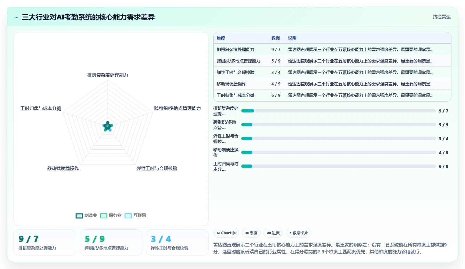This screenshot has height=269, width=465.
Task: Click radar axis label 工时归集与成本分摊
Action: (41, 109)
